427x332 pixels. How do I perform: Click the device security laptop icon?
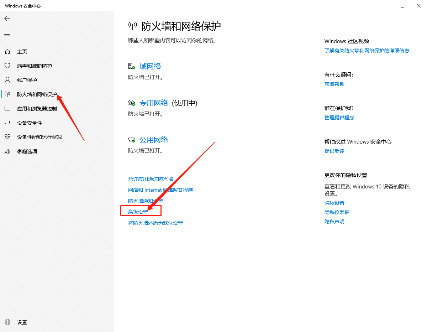click(x=7, y=123)
